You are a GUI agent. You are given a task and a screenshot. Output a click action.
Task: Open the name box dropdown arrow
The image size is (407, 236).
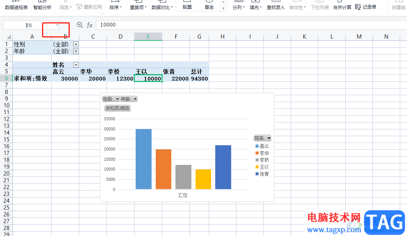pyautogui.click(x=57, y=25)
